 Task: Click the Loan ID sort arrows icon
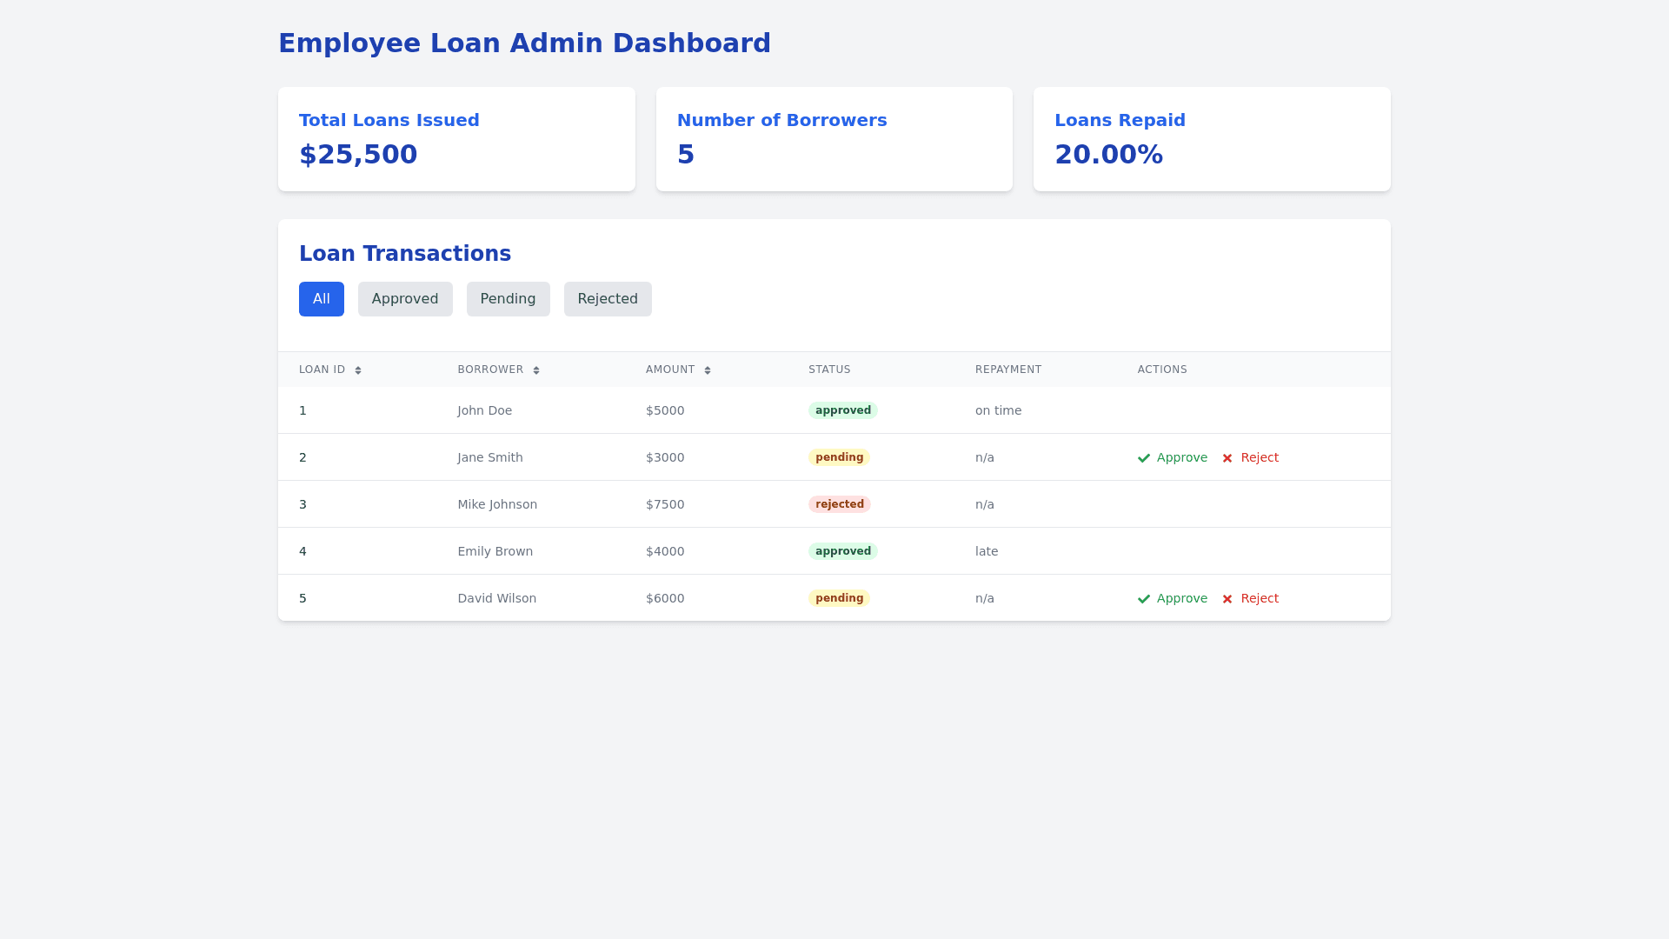(358, 370)
